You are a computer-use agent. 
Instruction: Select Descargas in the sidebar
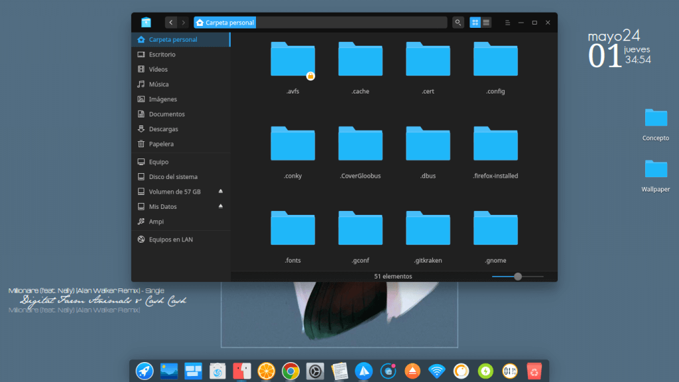pos(163,129)
